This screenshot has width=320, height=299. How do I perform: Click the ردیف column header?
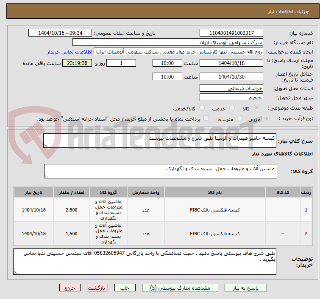[x=306, y=192]
